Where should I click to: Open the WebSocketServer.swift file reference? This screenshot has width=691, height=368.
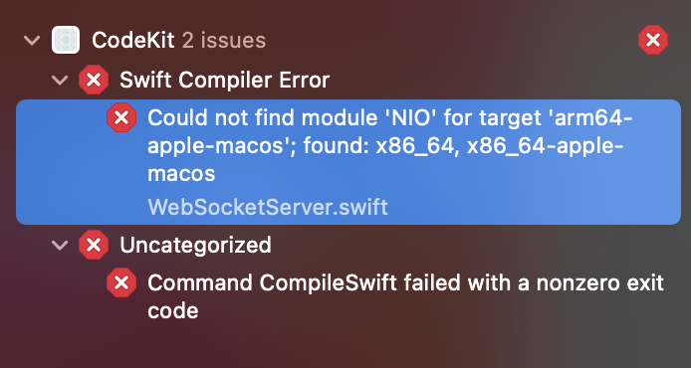[268, 207]
